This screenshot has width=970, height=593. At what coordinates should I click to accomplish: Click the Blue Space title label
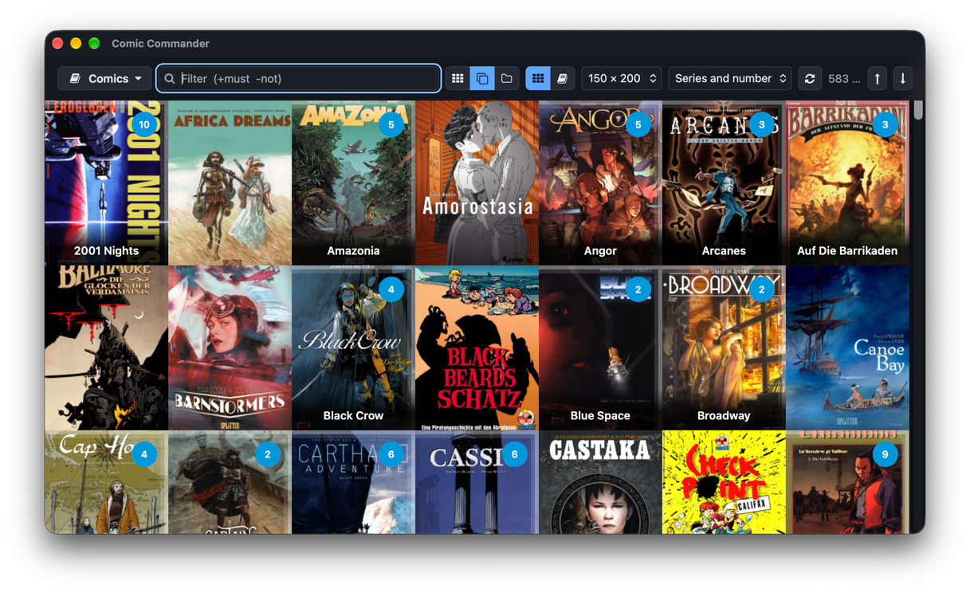(x=600, y=415)
